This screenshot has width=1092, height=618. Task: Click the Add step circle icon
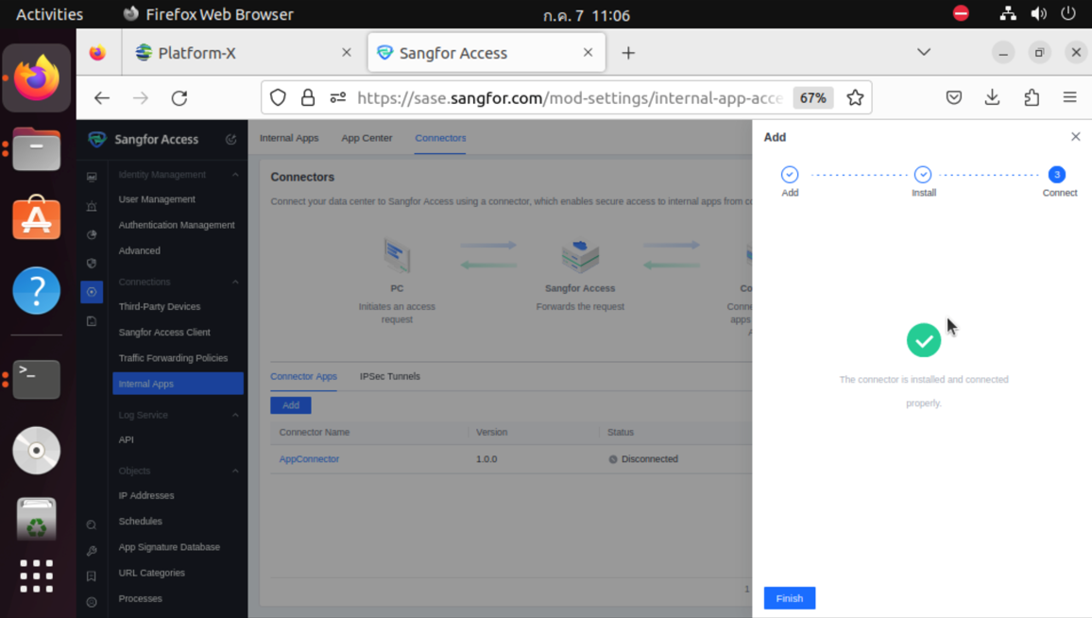789,174
